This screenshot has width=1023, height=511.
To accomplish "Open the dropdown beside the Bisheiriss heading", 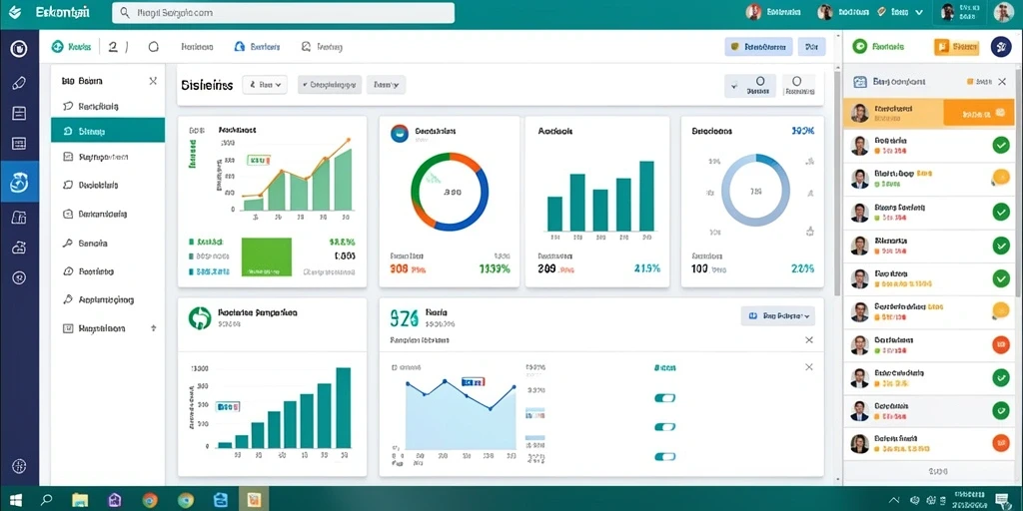I will coord(265,84).
